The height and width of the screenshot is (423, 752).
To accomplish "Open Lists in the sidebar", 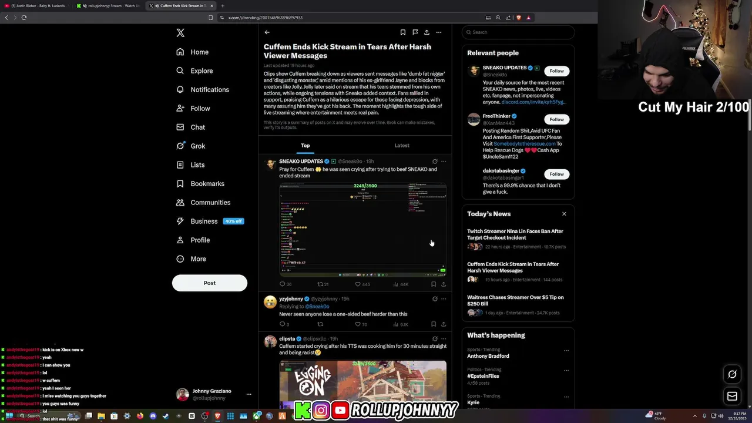I will pos(190,164).
